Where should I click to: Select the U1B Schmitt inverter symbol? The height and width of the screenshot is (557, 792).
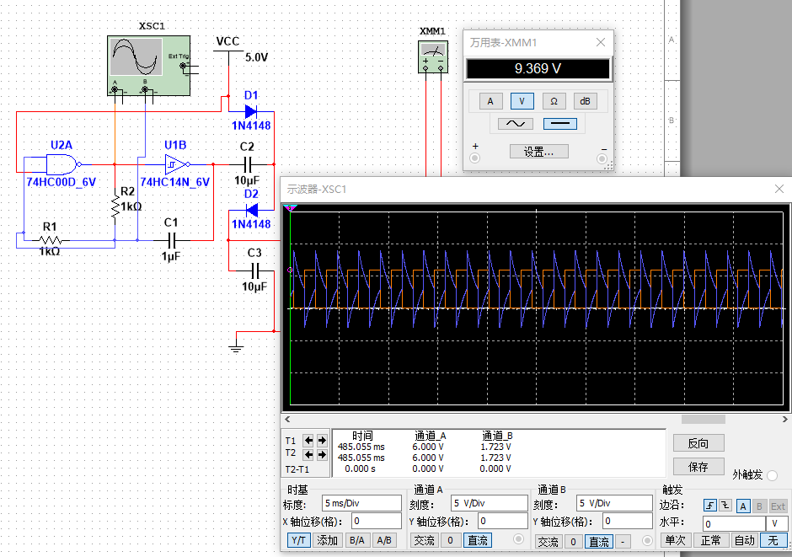click(177, 164)
